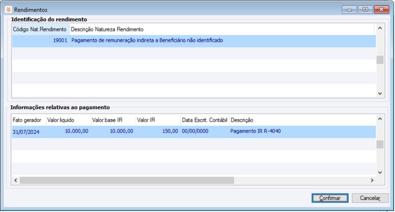Maximize the Rendimentos window
The height and width of the screenshot is (212, 395).
(365, 9)
